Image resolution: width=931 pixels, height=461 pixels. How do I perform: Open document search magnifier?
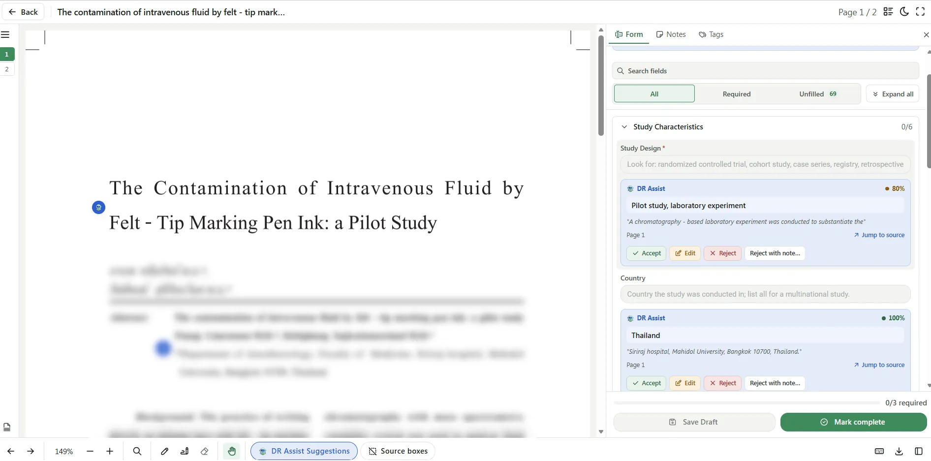(137, 451)
